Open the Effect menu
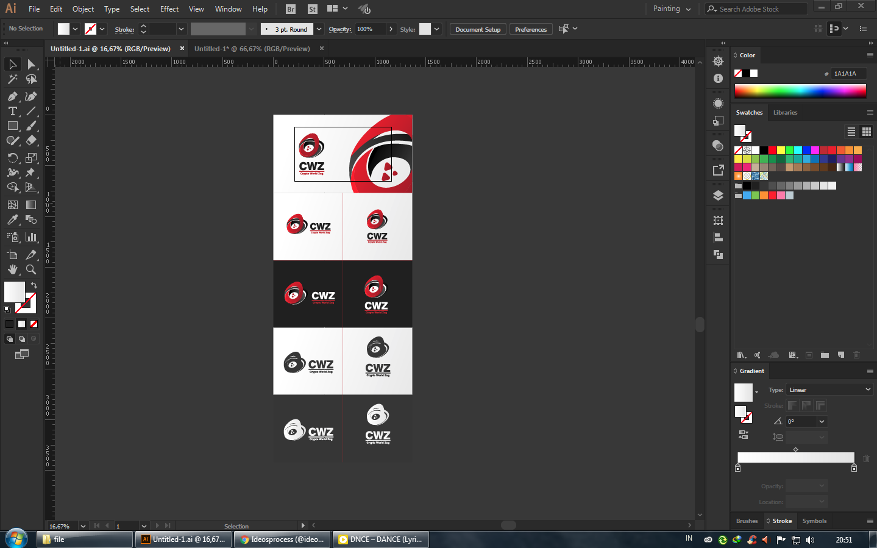 tap(169, 9)
